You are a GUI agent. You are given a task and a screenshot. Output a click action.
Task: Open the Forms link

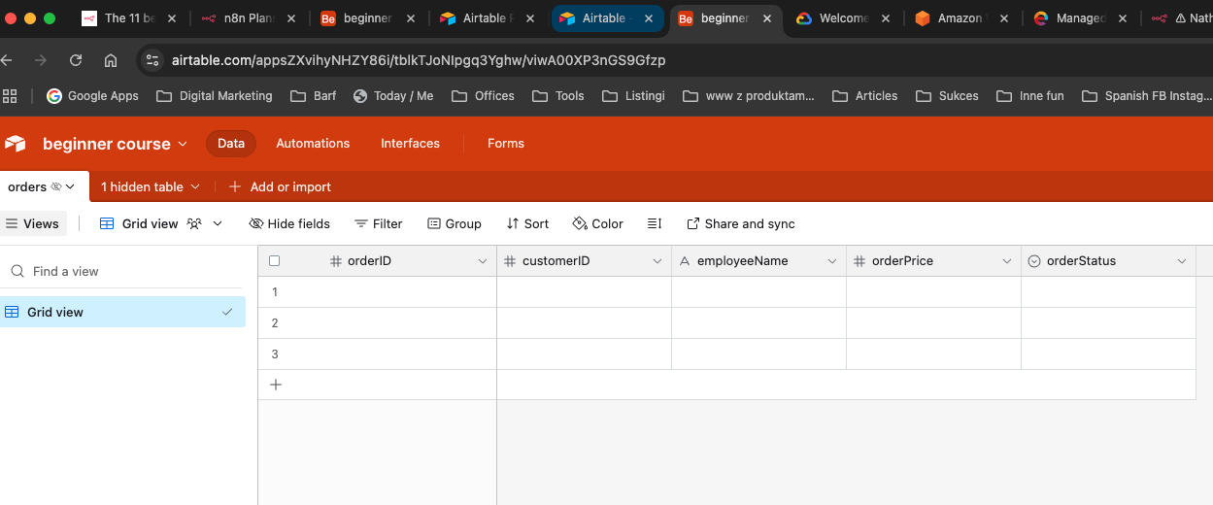click(x=506, y=143)
